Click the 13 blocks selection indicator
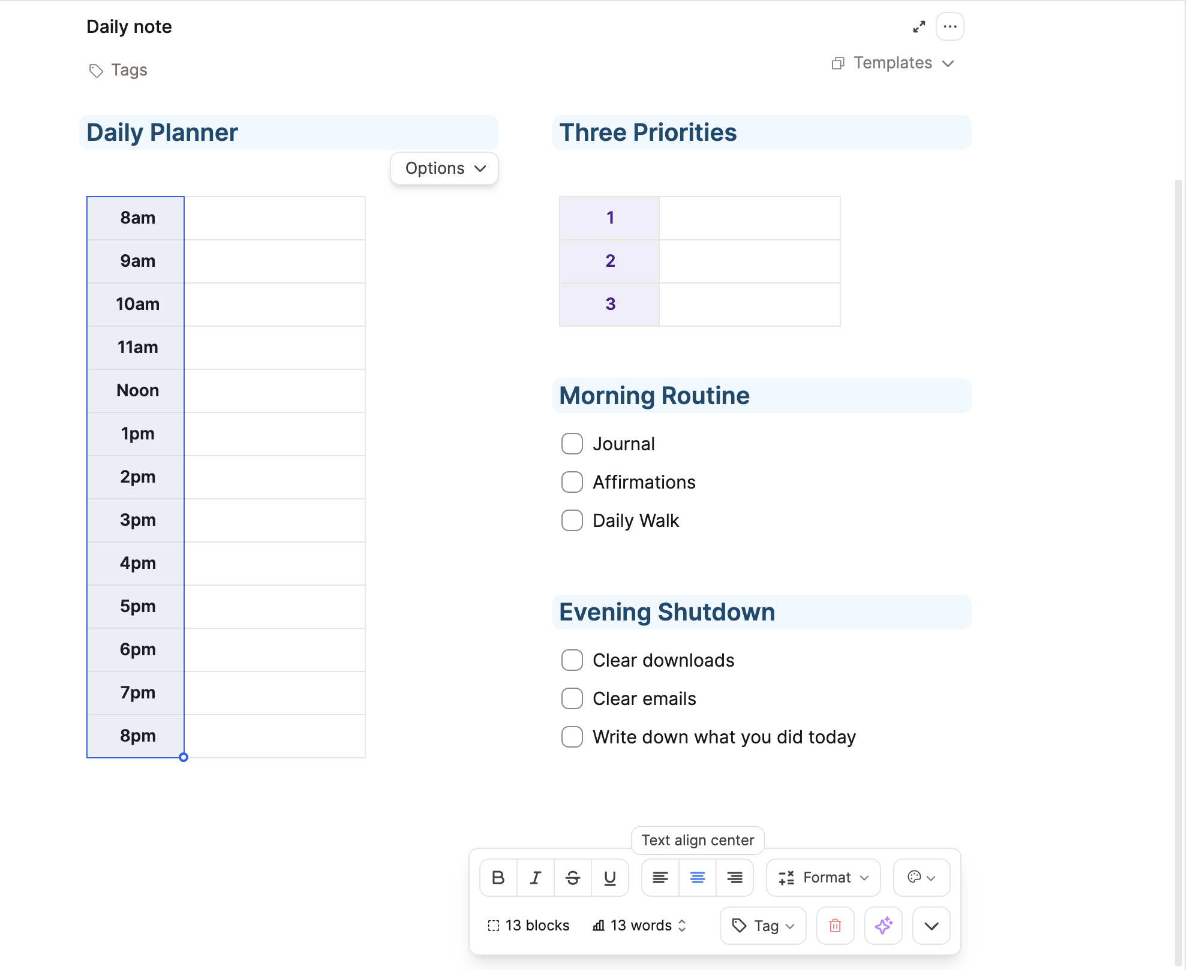This screenshot has width=1187, height=970. (x=528, y=926)
